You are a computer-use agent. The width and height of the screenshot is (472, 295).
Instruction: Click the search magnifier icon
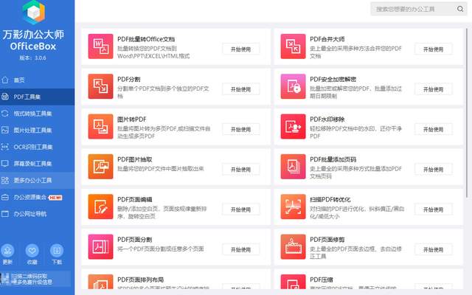click(x=460, y=9)
